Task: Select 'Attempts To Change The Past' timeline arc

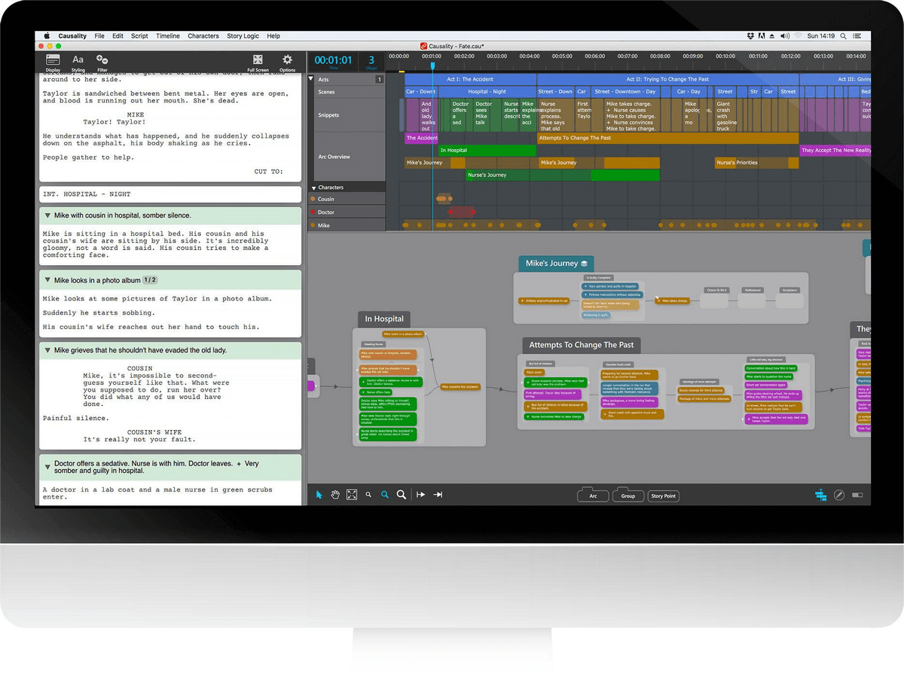Action: 668,138
